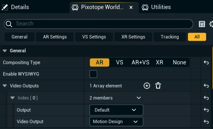Reset Video Output property to default
The height and width of the screenshot is (129, 213).
[x=206, y=122]
